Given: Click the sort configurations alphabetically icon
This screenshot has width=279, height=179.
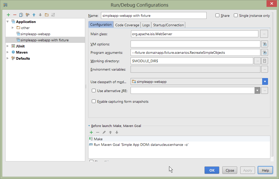Looking at the screenshot, I should [53, 15].
